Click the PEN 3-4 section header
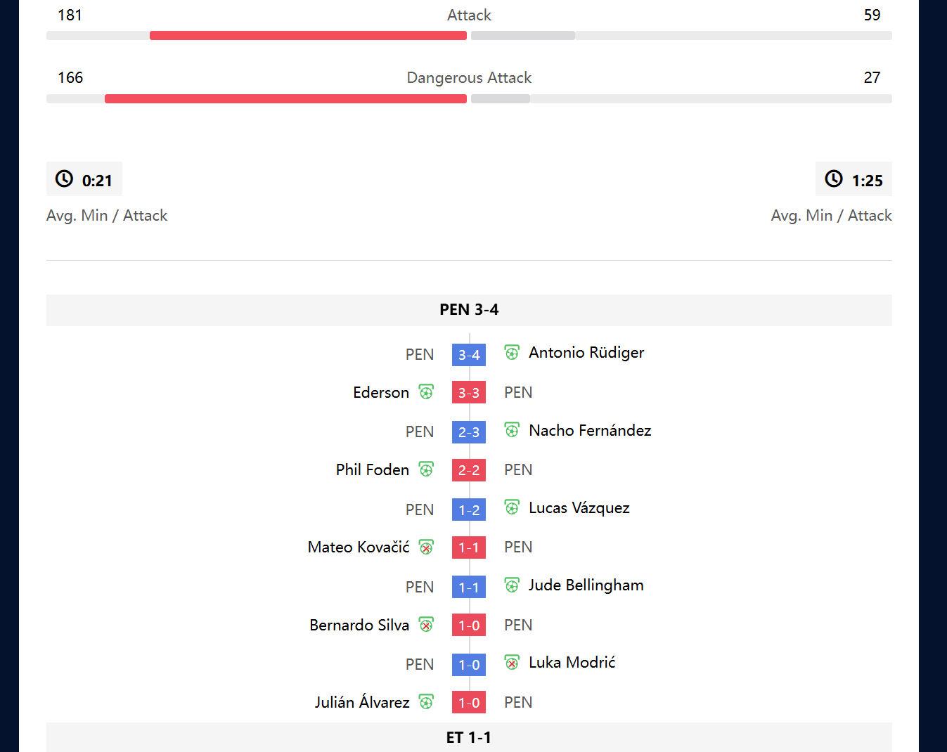Screen dimensions: 947x752 [x=469, y=310]
